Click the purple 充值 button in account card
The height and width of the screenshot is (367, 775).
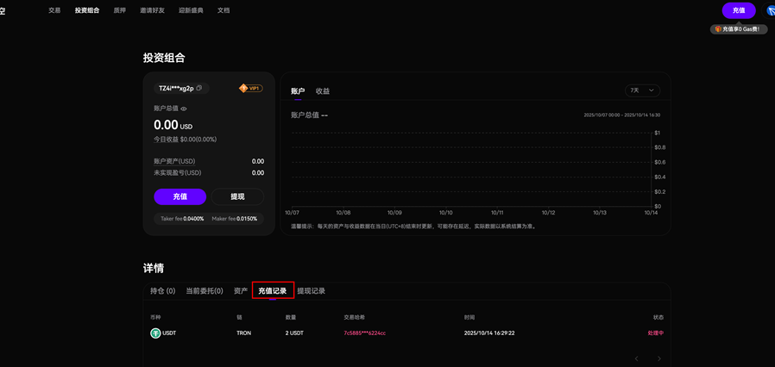(180, 196)
